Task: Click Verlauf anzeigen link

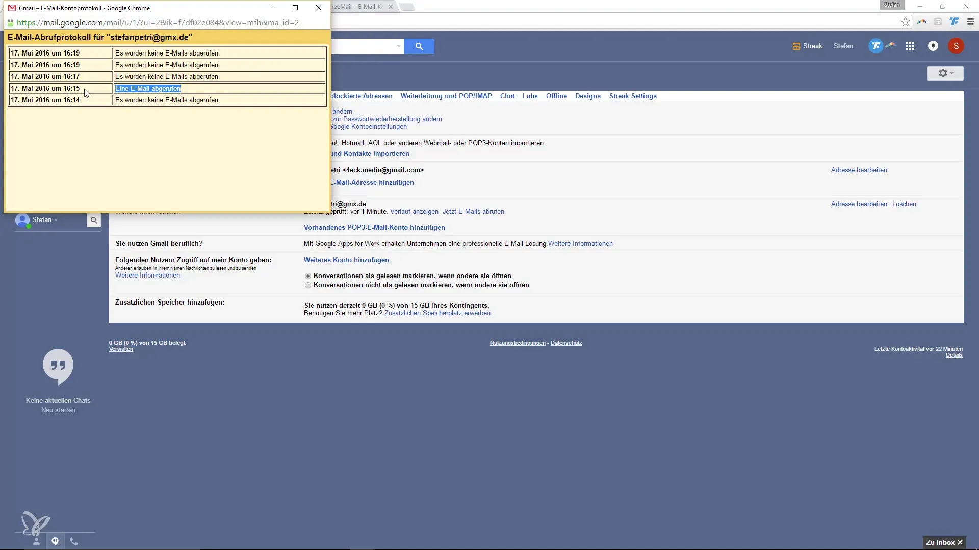Action: pyautogui.click(x=414, y=212)
